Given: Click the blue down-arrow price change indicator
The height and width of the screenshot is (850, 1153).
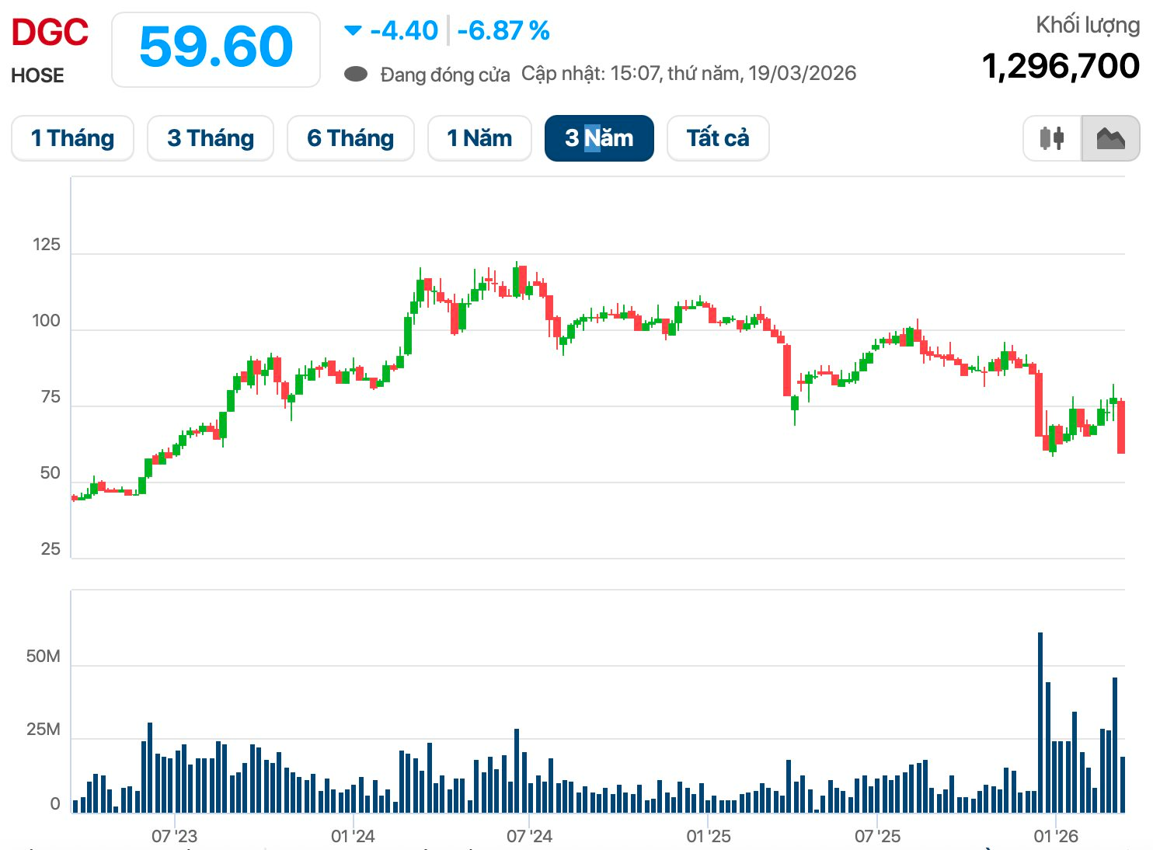Looking at the screenshot, I should pyautogui.click(x=353, y=31).
